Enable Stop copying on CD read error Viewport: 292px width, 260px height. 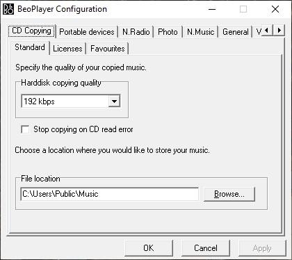coord(25,129)
